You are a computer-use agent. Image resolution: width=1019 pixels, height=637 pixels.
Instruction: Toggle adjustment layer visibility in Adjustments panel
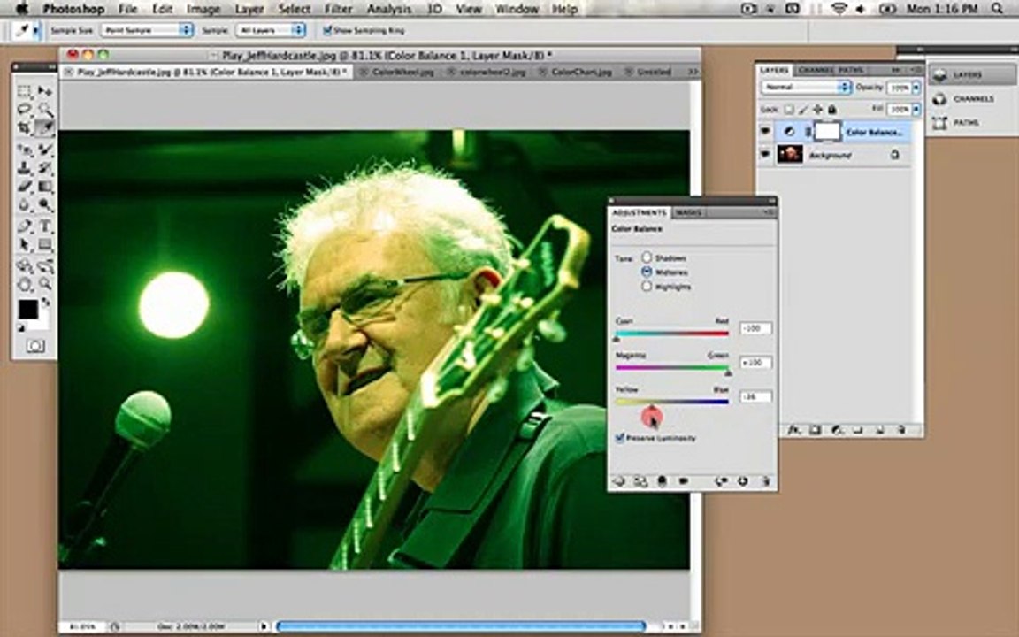pyautogui.click(x=683, y=481)
